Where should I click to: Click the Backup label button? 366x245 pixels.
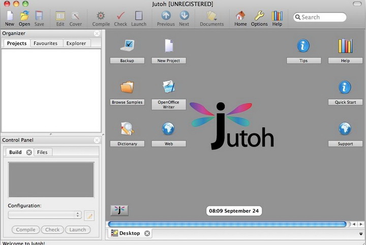point(127,61)
